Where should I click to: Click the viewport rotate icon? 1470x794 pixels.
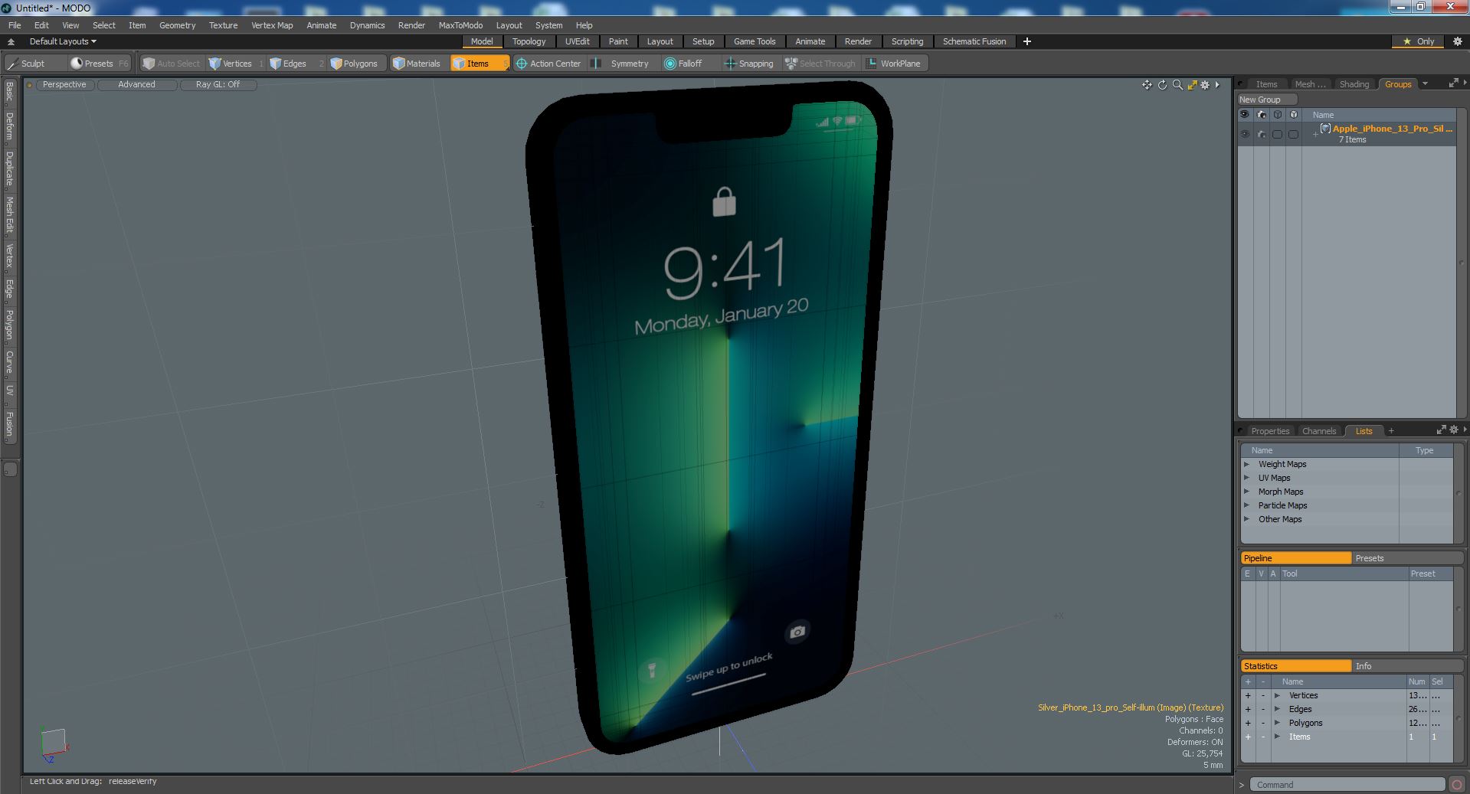(x=1162, y=85)
